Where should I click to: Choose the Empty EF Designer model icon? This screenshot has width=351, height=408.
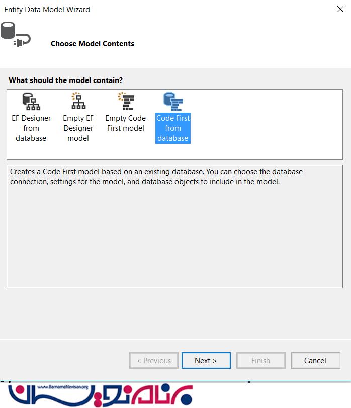coord(78,101)
